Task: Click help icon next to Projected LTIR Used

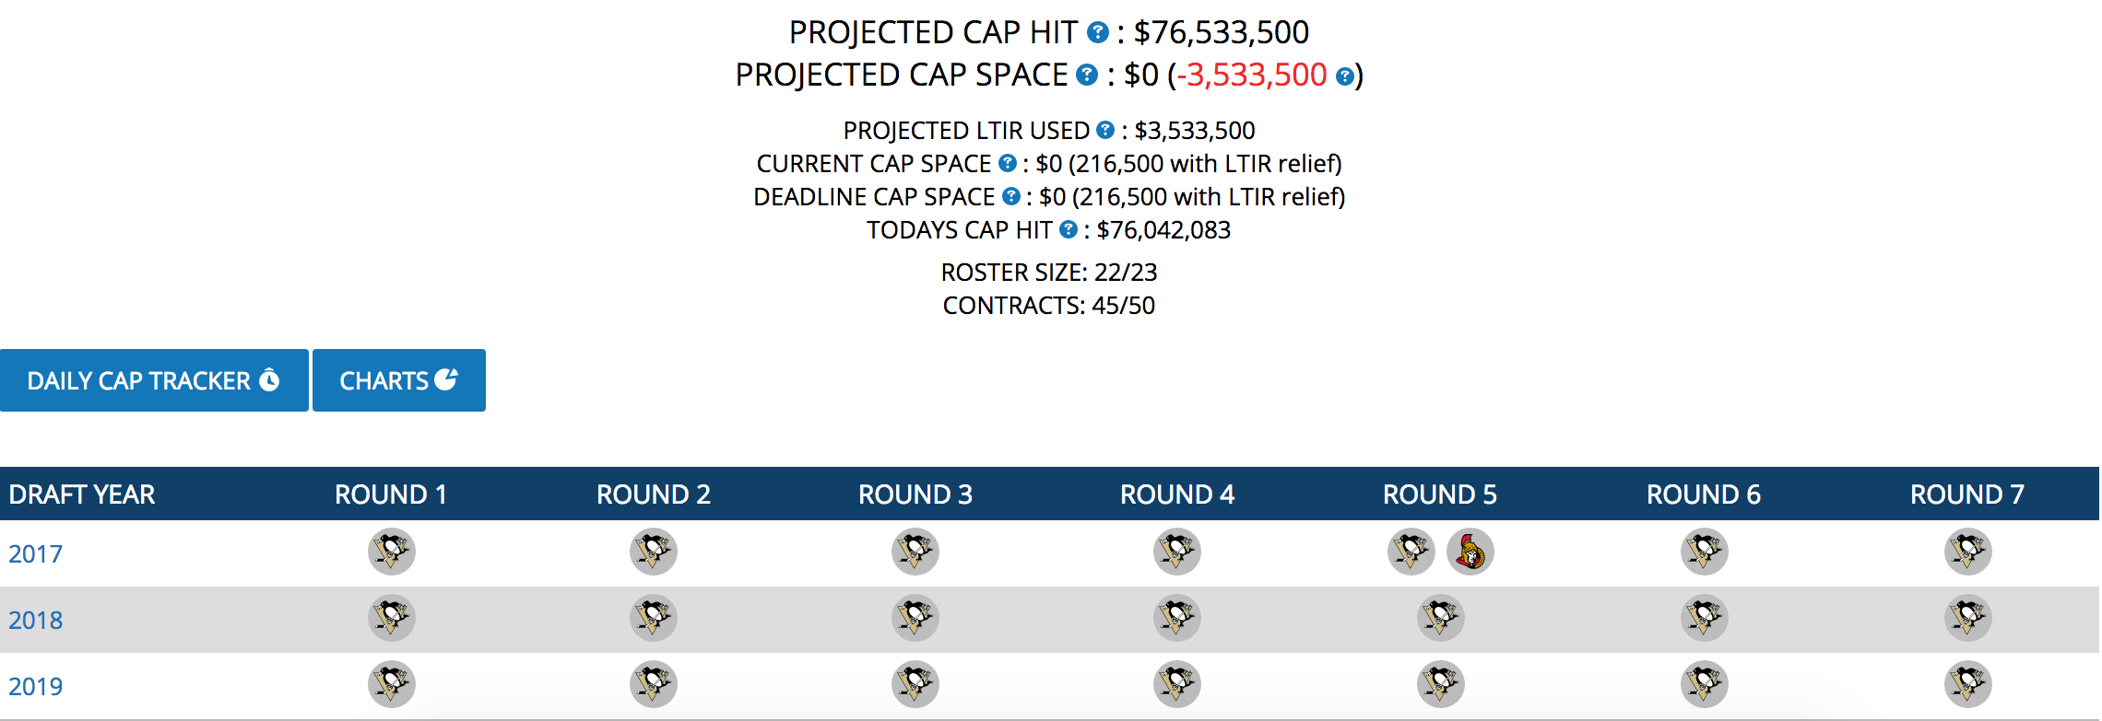Action: point(1105,131)
